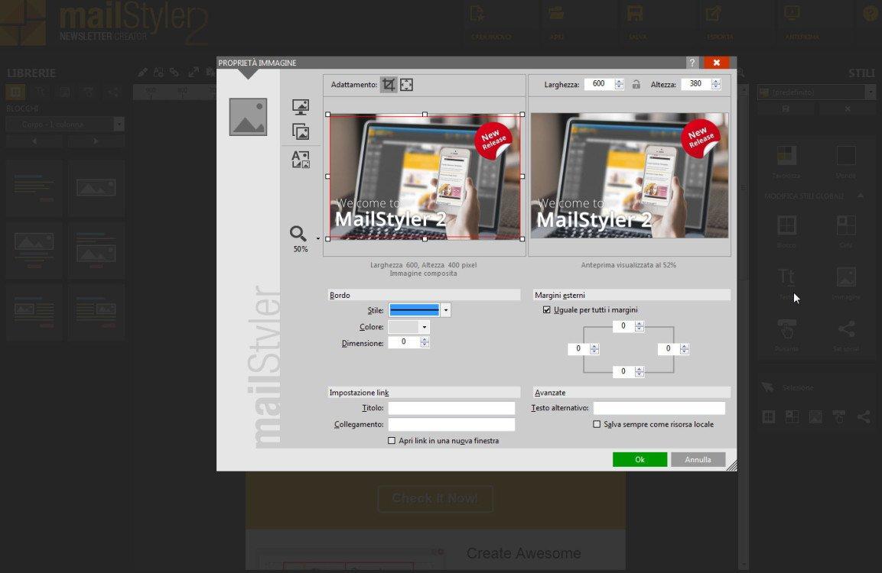This screenshot has height=573, width=882.
Task: Click the cropped source image preview
Action: click(x=425, y=176)
